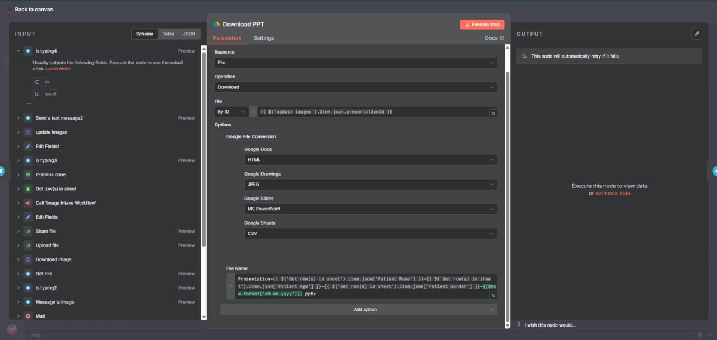The width and height of the screenshot is (717, 340).
Task: Click the Google Sheets icon for Get row(s) in sheet
Action: click(x=28, y=189)
